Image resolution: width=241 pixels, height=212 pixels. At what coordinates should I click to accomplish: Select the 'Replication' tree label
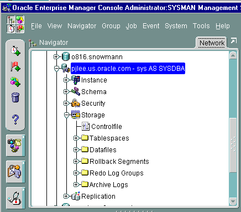coord(98,197)
